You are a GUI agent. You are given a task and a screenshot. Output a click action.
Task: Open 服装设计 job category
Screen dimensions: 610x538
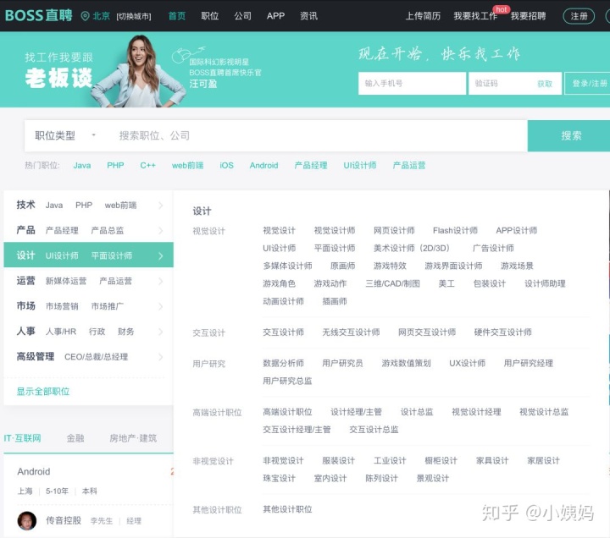338,461
